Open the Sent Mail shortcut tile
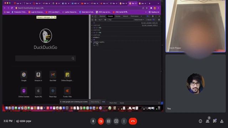The width and height of the screenshot is (228, 128). pyautogui.click(x=53, y=76)
